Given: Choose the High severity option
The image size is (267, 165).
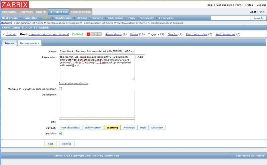Looking at the screenshot, I should (143, 128).
